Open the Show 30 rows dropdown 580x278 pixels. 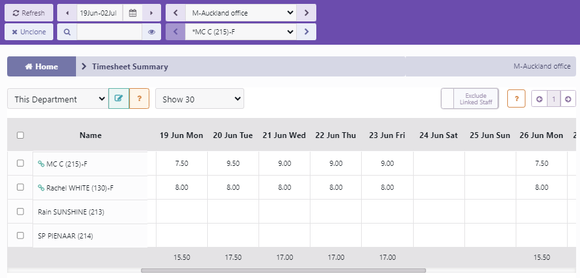pos(200,99)
